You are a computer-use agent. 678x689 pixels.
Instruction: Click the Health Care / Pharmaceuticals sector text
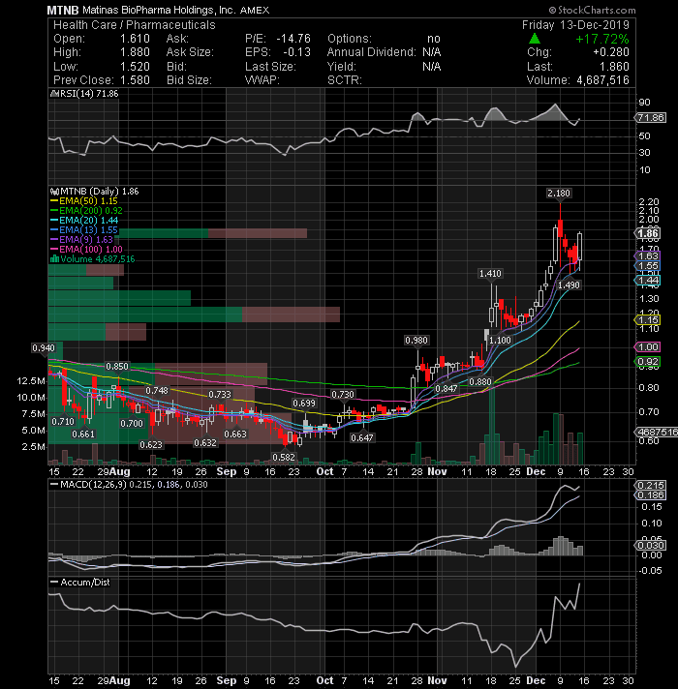[135, 25]
